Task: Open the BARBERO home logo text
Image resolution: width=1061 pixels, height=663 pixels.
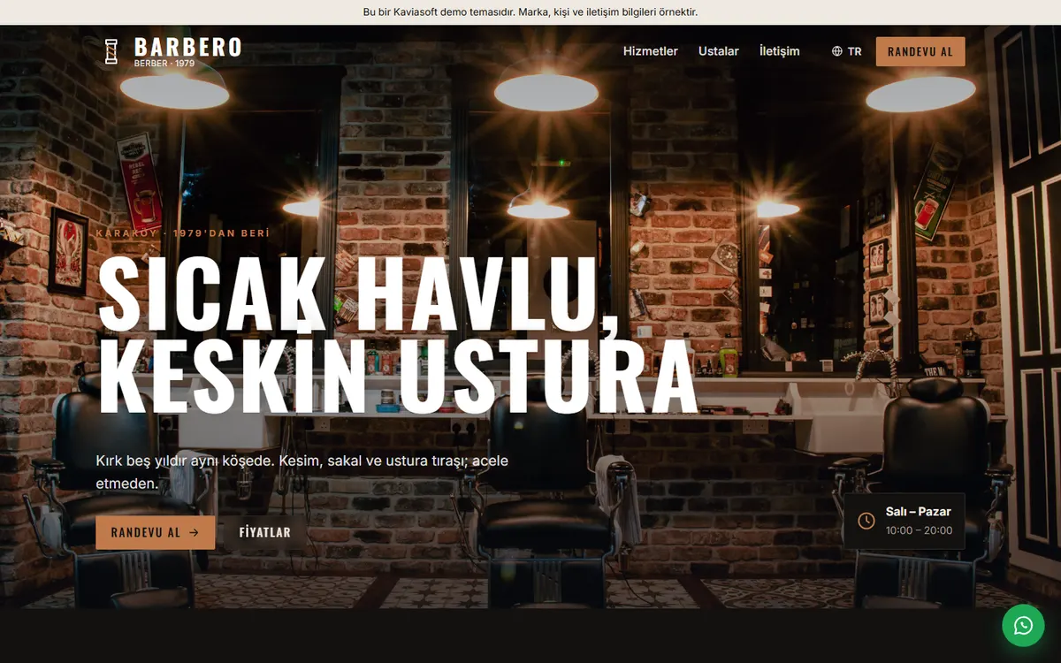Action: point(187,47)
